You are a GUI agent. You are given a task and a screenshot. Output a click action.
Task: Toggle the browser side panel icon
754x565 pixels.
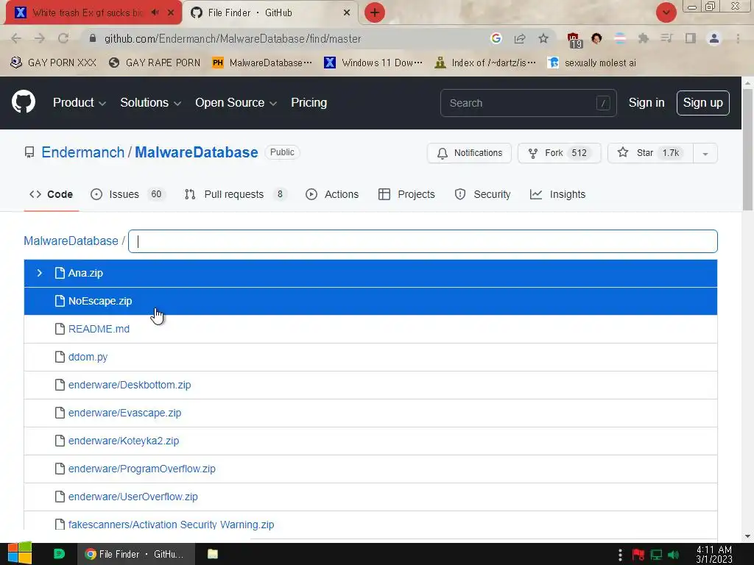point(691,38)
